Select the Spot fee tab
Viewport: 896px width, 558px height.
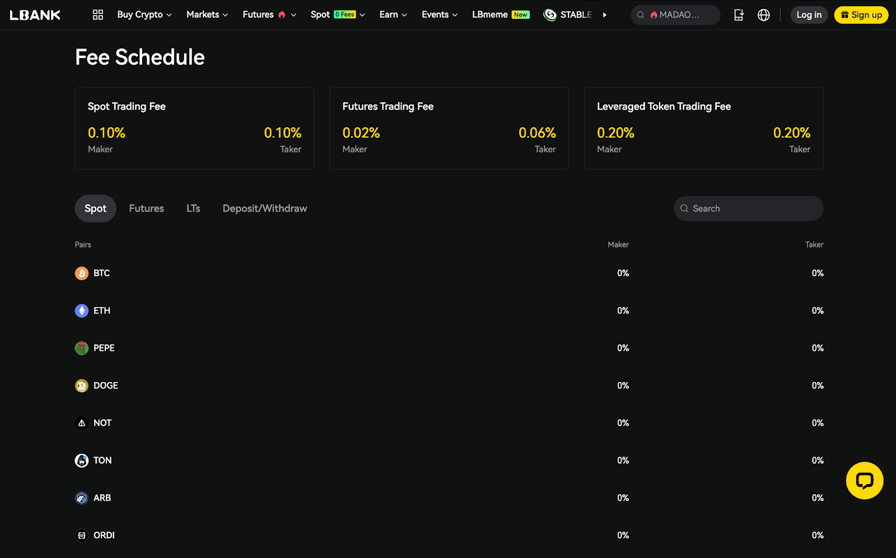pos(95,208)
